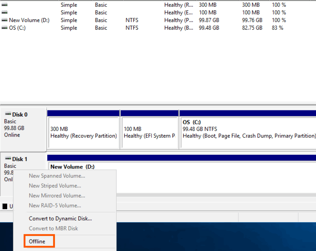
Task: Click the 300 MB capacity cell in first row
Action: click(x=208, y=5)
